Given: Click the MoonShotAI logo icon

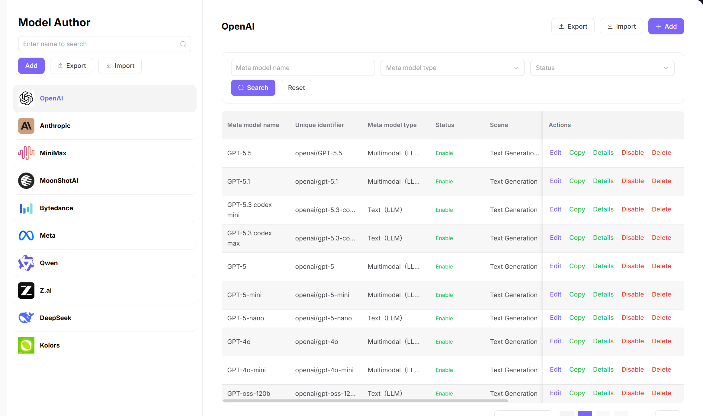Looking at the screenshot, I should pos(26,181).
